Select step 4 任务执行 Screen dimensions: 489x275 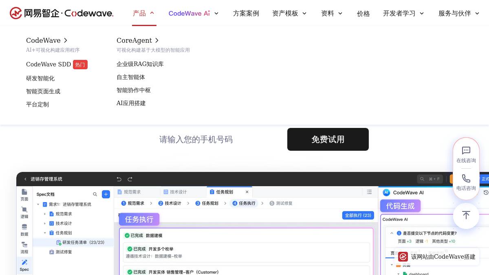(244, 203)
